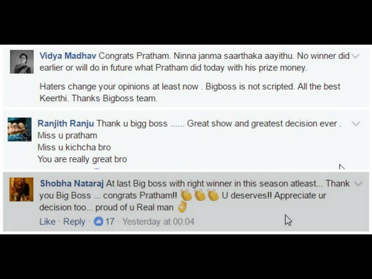The width and height of the screenshot is (372, 279).
Task: Expand options chevron on Vidya Madhav's comment
Action: point(356,56)
